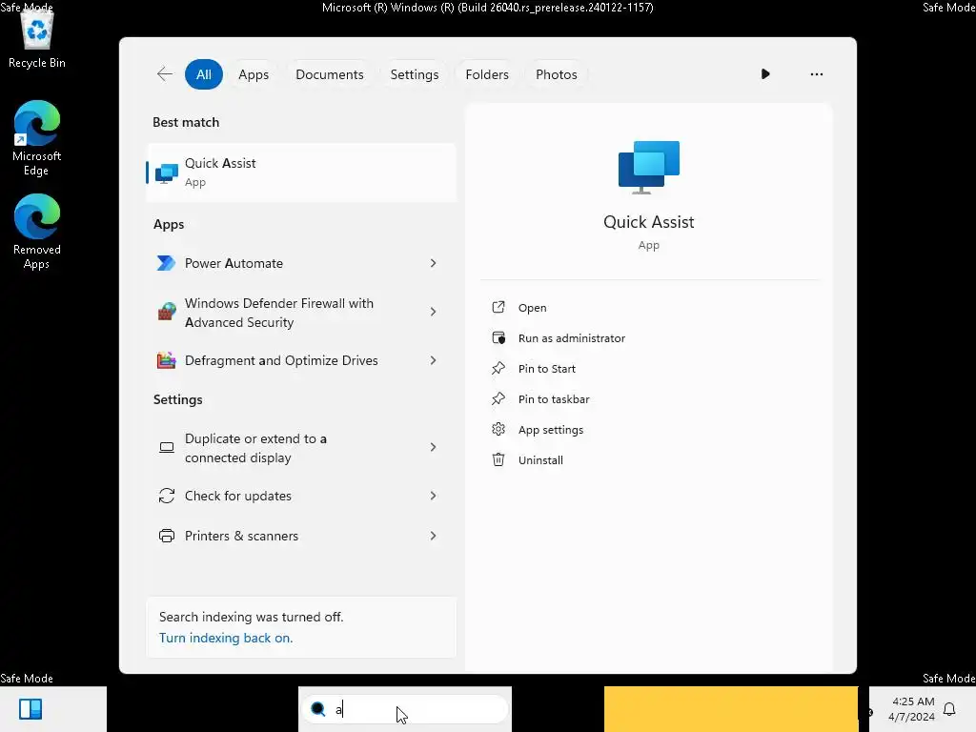
Task: Click the pin icon beside Pin to Start
Action: [x=498, y=368]
